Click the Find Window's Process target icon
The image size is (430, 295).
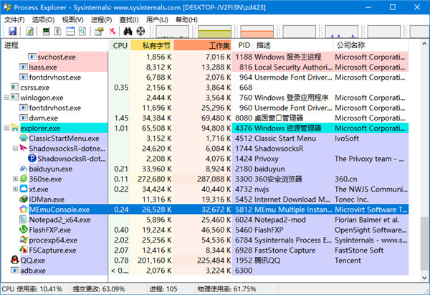point(141,32)
